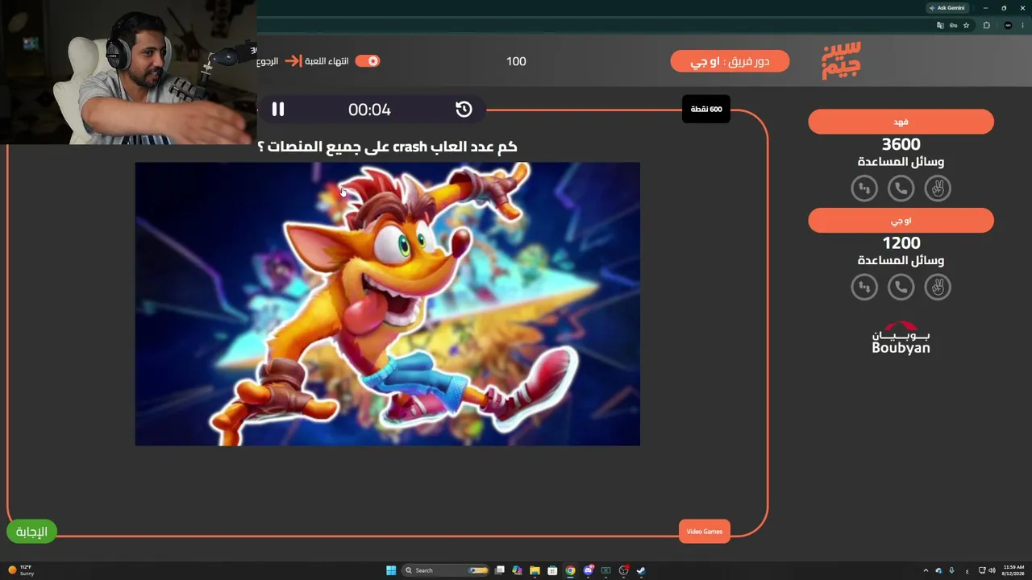The image size is (1032, 580).
Task: Open Ask Gemini in Chrome
Action: coord(947,8)
